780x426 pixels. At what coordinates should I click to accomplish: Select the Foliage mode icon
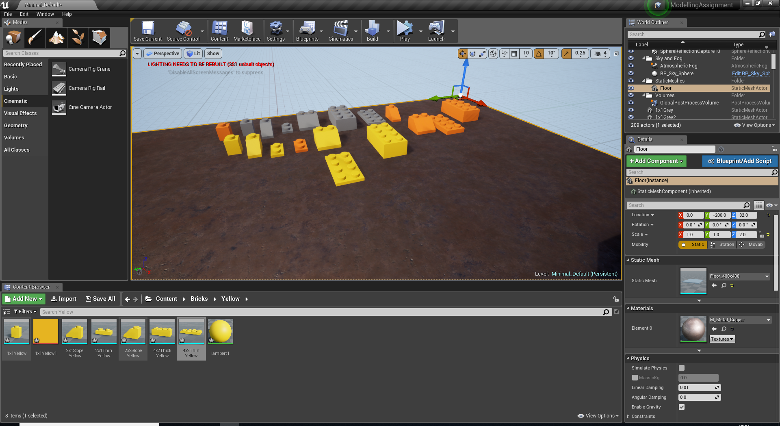click(78, 38)
